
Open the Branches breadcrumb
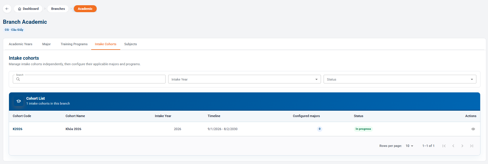pyautogui.click(x=58, y=9)
